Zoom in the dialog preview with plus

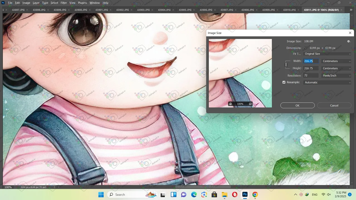(x=250, y=104)
